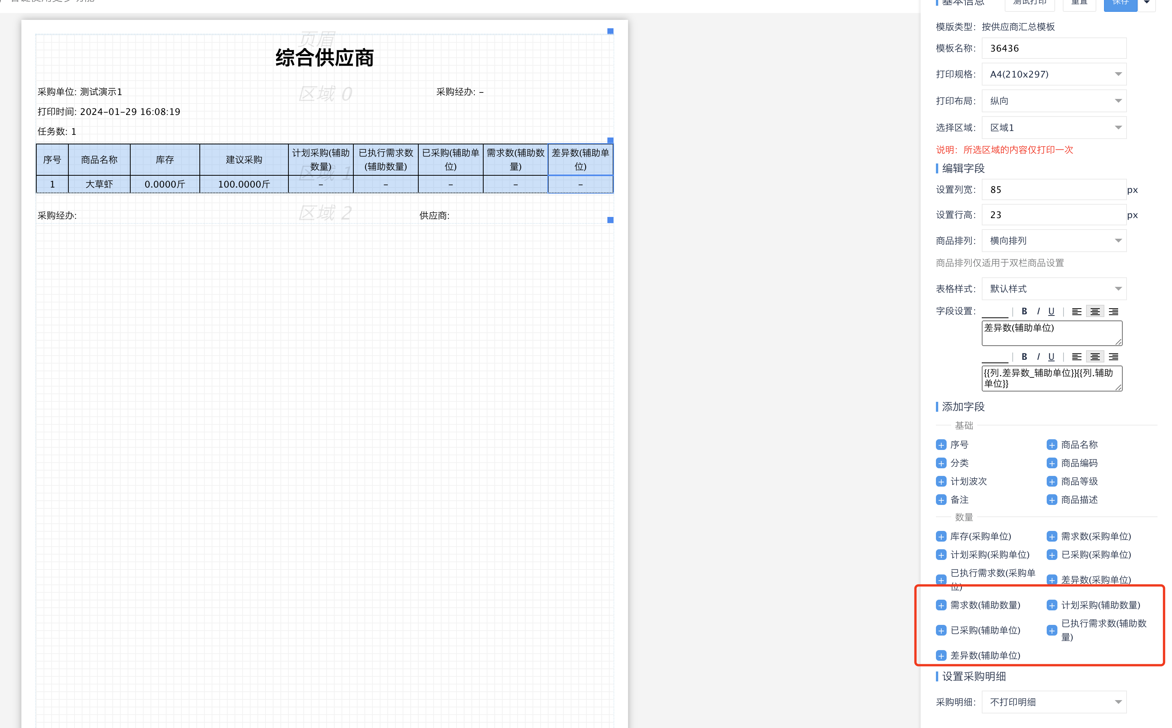Click the plus icon beside 计划波次
Screen dimensions: 1172x728
[941, 481]
